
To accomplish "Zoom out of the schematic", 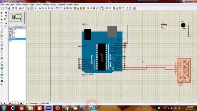I will (46, 8).
